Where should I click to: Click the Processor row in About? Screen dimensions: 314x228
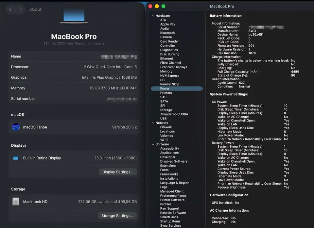[x=74, y=67]
